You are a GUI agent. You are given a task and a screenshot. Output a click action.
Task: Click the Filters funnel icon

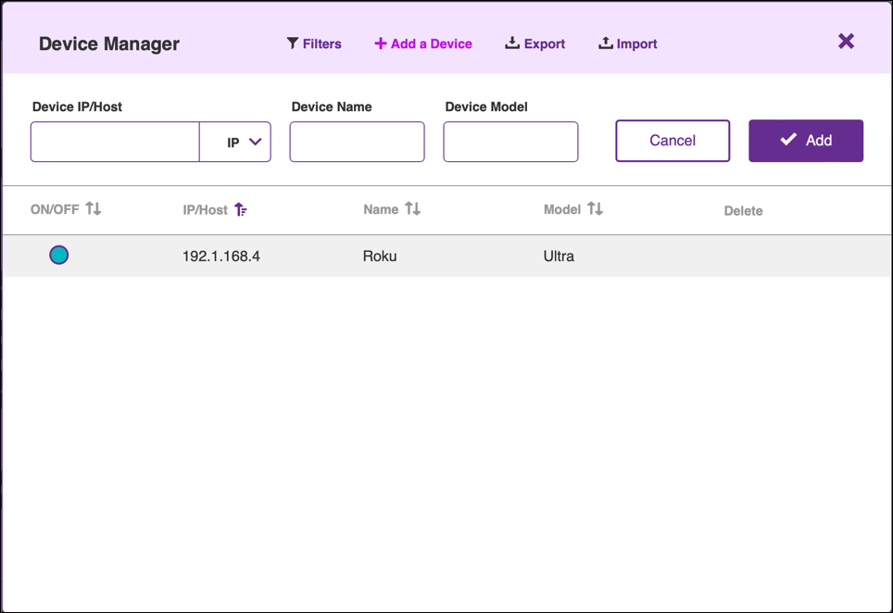292,43
